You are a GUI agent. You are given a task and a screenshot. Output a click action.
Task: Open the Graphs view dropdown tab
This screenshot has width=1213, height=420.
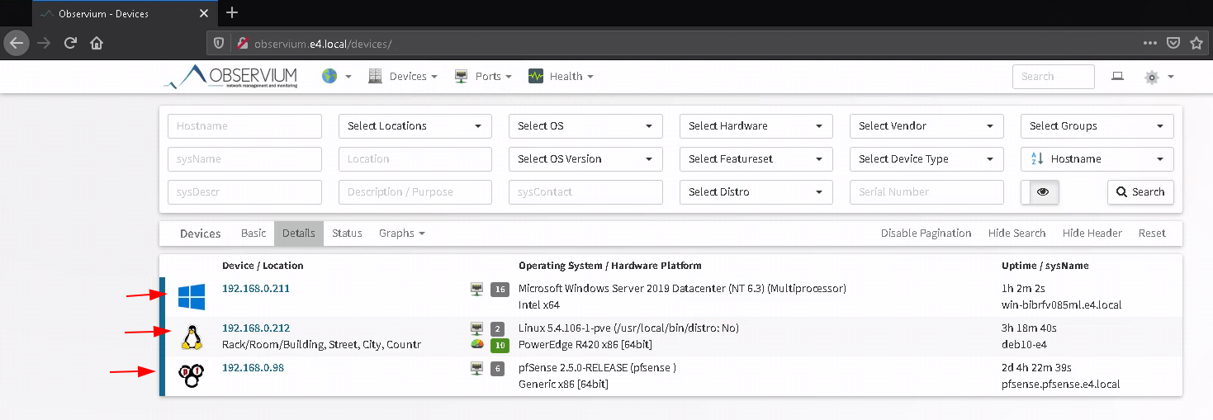402,234
